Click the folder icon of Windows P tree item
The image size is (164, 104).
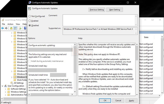coord(15,65)
